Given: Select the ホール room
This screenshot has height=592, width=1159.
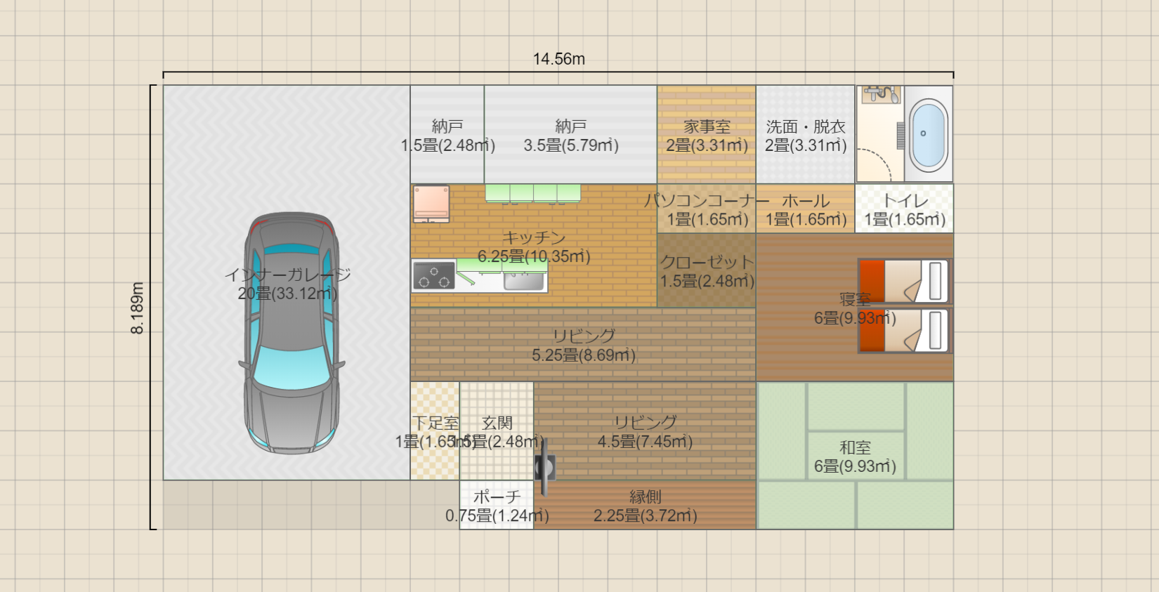Looking at the screenshot, I should pyautogui.click(x=806, y=209).
